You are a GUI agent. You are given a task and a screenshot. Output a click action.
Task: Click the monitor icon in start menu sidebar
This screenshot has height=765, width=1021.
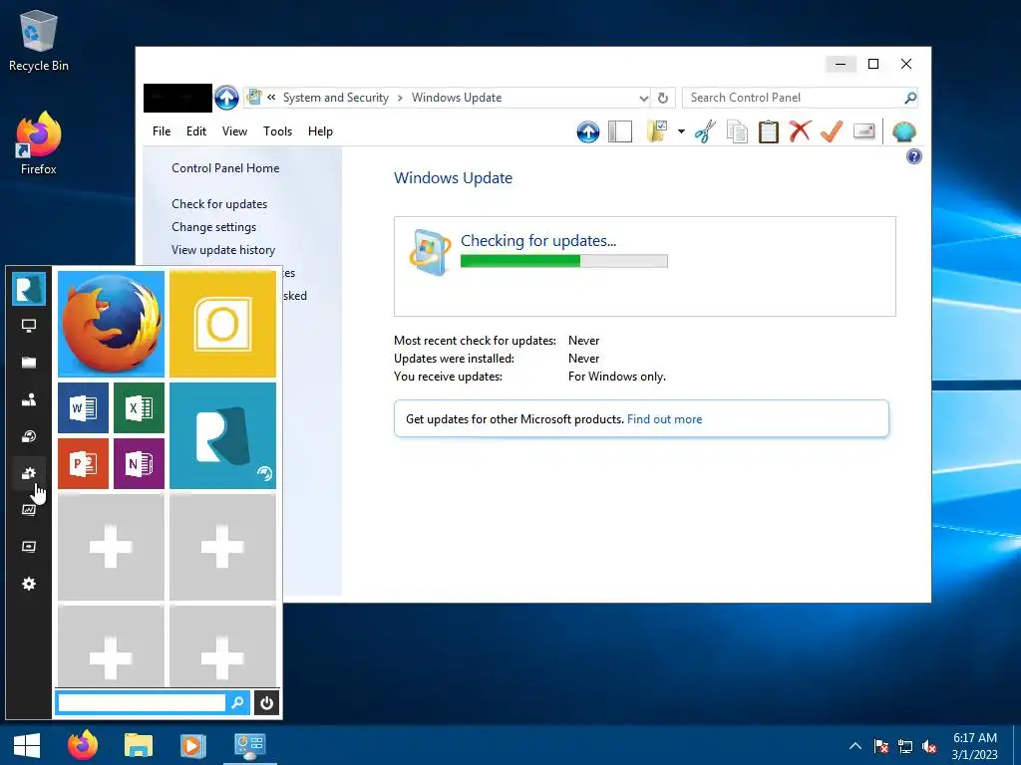coord(29,326)
